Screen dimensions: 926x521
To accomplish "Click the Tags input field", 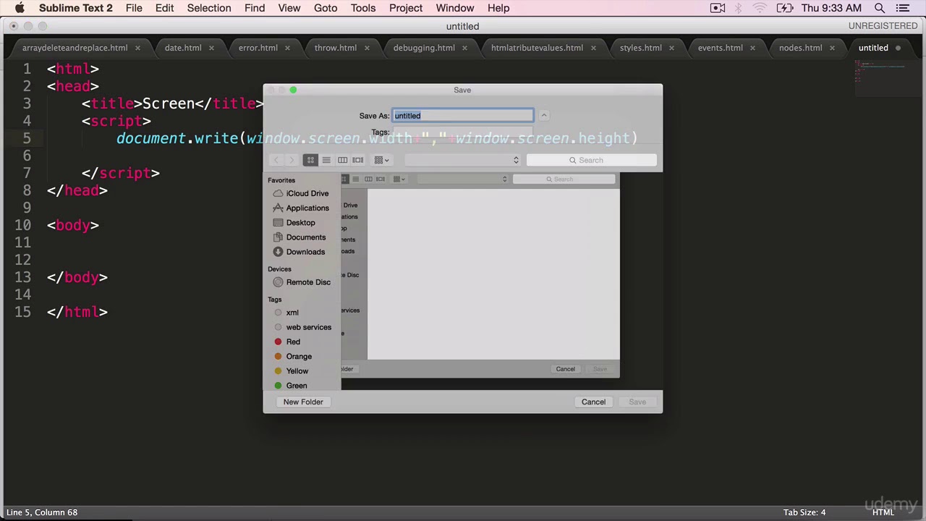I will coord(463,132).
